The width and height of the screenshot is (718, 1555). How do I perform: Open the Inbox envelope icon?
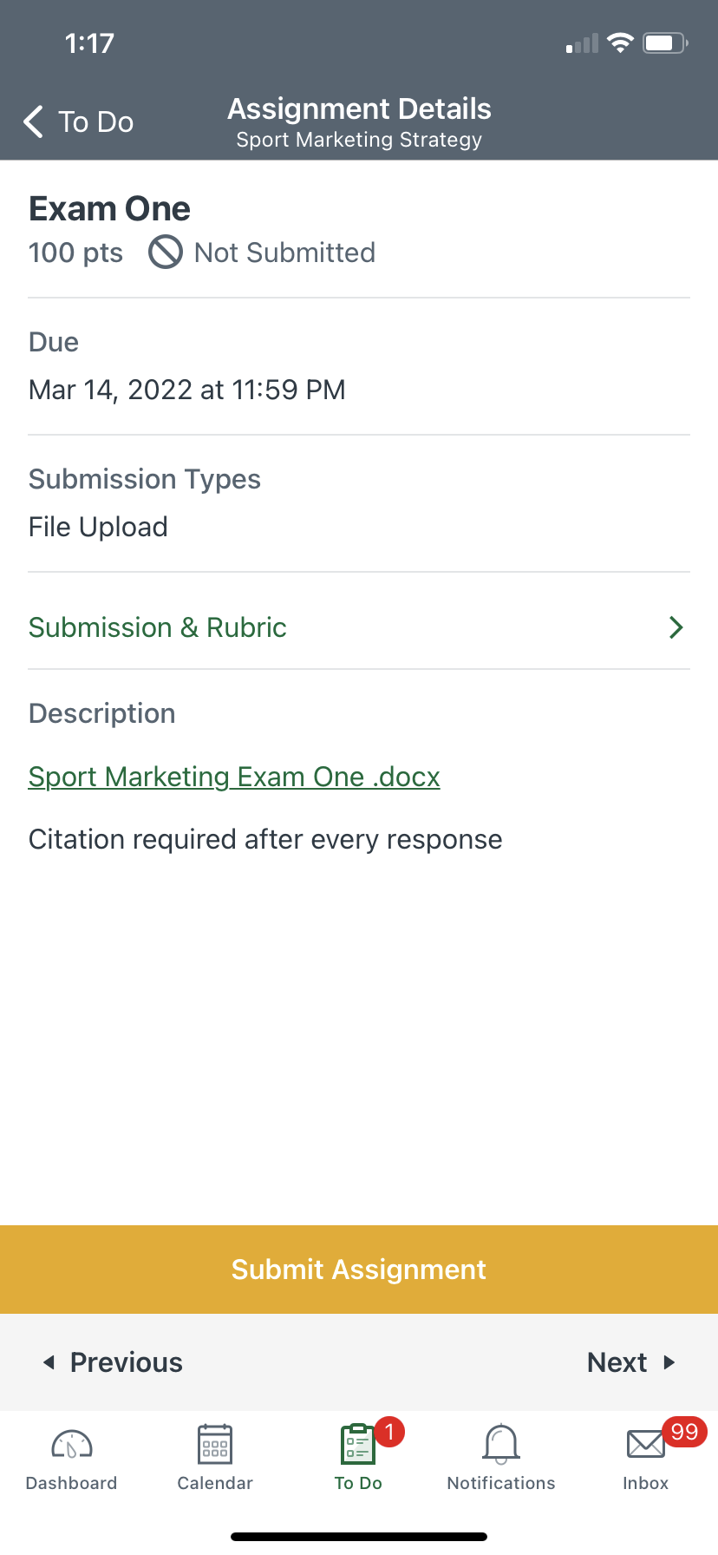pyautogui.click(x=646, y=1445)
